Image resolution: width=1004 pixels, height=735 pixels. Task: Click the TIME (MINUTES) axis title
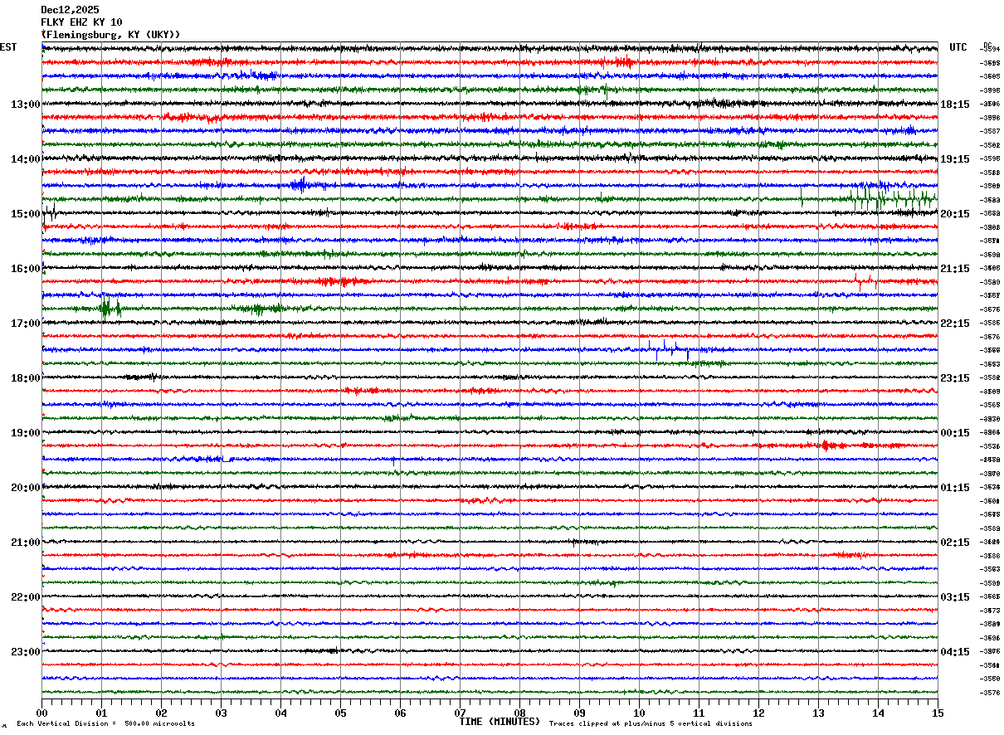500,722
